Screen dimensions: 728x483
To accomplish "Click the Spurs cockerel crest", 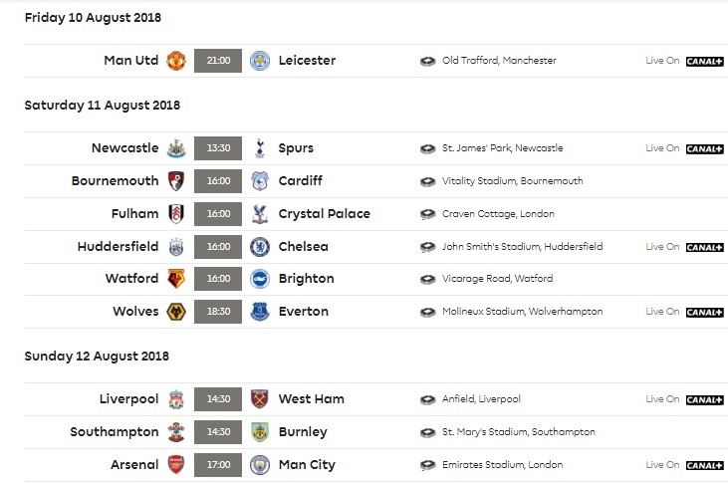I will (x=260, y=148).
